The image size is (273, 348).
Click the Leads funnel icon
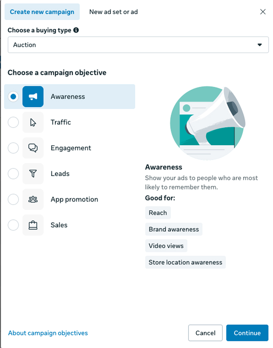pyautogui.click(x=33, y=173)
